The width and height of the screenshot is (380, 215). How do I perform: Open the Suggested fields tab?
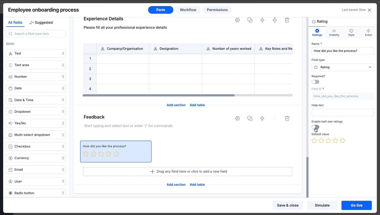point(41,22)
